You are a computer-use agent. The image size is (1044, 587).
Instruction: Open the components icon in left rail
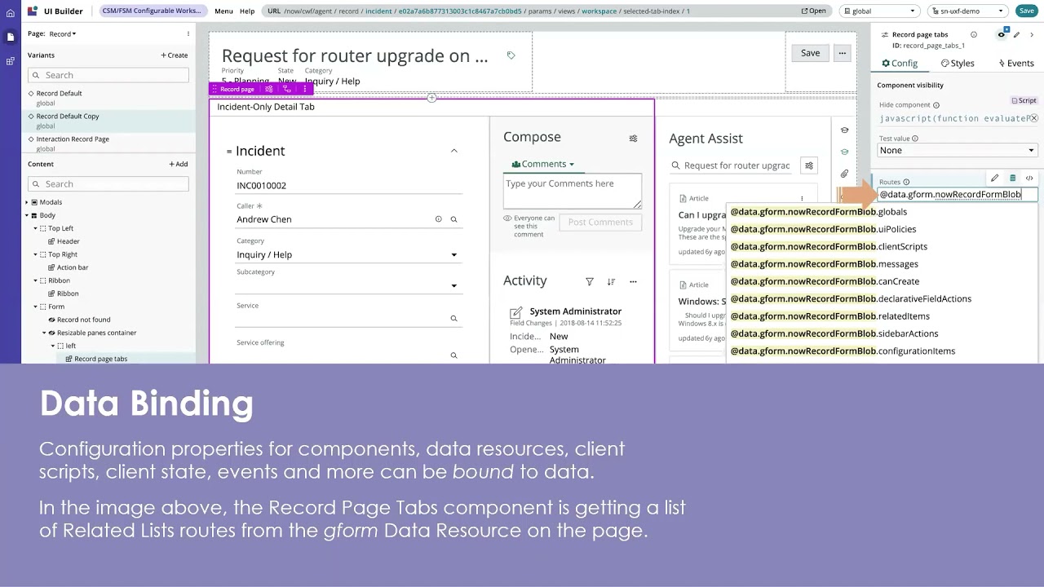click(x=10, y=61)
